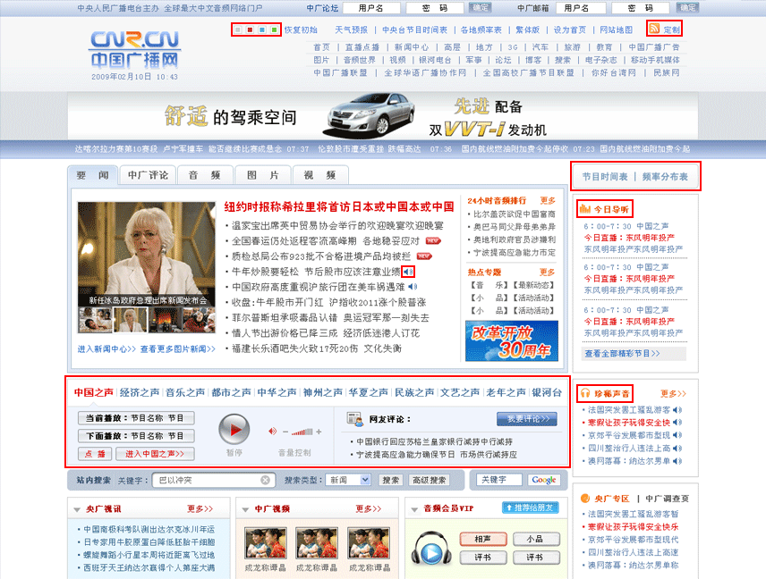
Task: Click the 珍稀声音 headphone icon heading
Action: (x=585, y=392)
